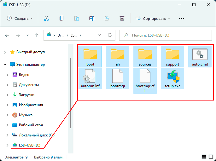This screenshot has width=216, height=161.
Task: Expand Быстрый доступ tree node
Action: click(x=5, y=52)
